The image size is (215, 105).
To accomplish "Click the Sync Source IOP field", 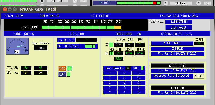I will tap(41, 48).
